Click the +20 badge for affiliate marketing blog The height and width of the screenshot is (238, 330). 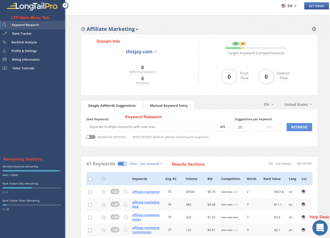coord(115,204)
